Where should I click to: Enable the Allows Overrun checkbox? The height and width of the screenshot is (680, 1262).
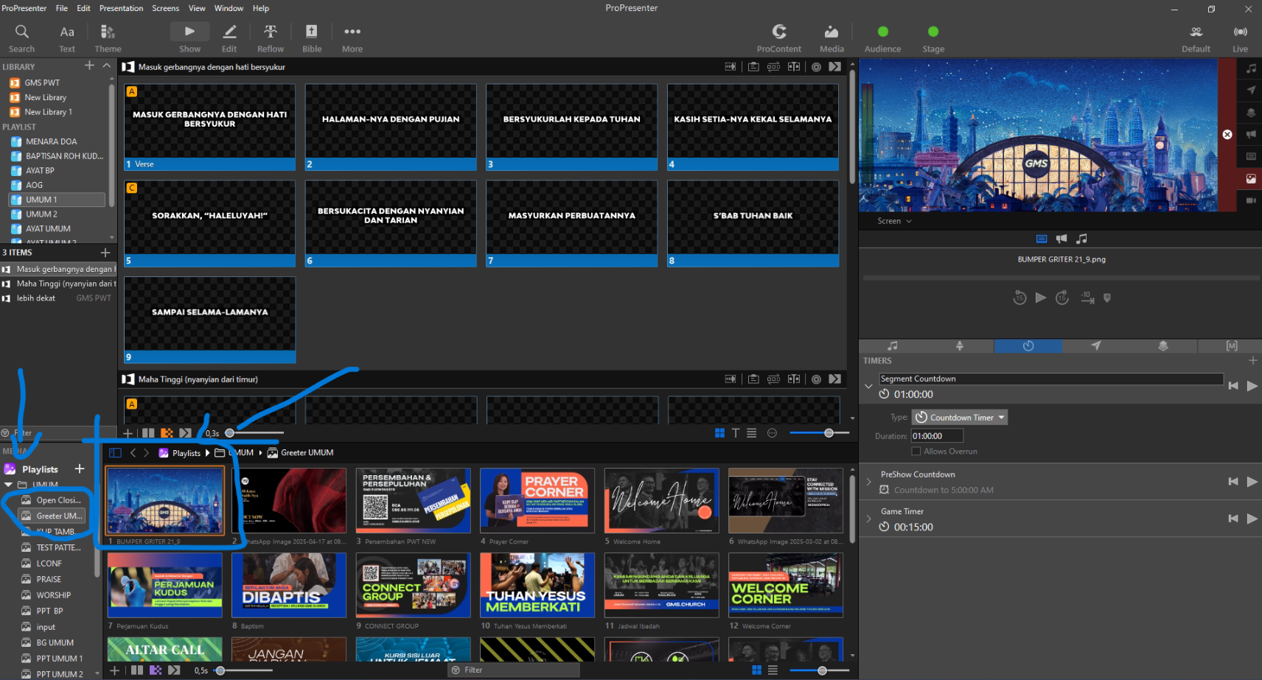(916, 451)
